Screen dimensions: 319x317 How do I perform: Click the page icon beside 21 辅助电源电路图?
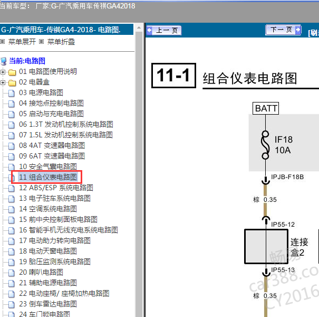pos(12,283)
